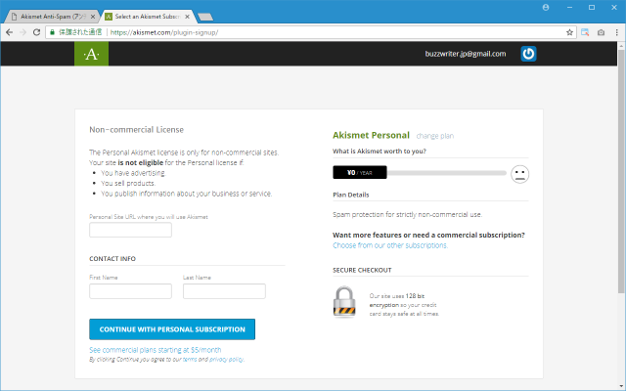Open a new browser tab

click(x=205, y=17)
